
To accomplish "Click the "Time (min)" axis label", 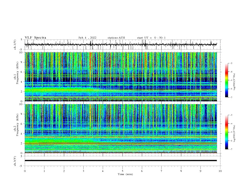I will 125,174.
